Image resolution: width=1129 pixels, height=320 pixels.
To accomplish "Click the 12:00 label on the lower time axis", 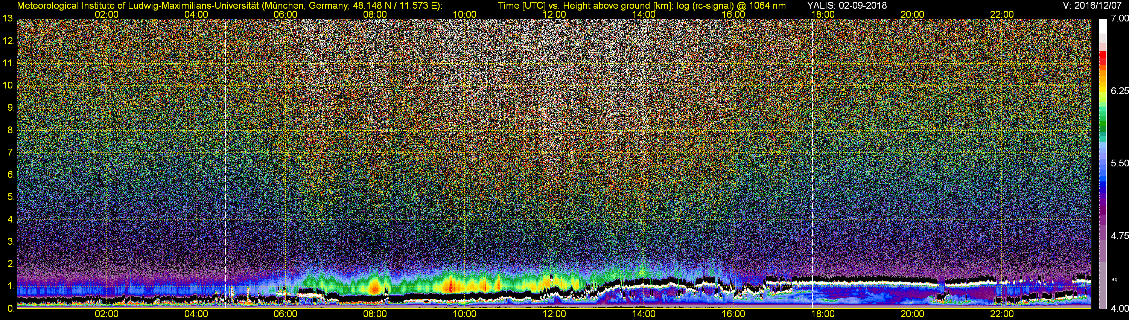I will pyautogui.click(x=554, y=314).
